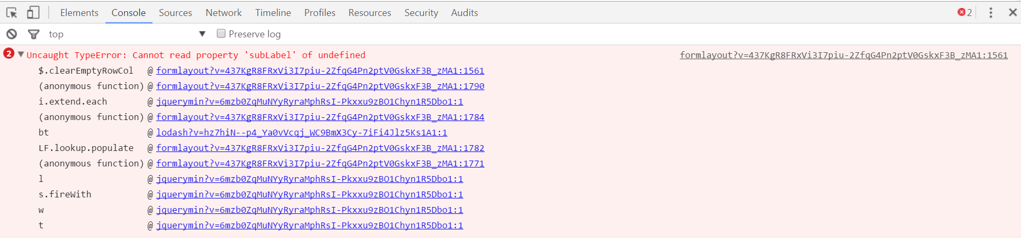The image size is (1021, 239).
Task: Switch to the Network tab
Action: tap(224, 12)
